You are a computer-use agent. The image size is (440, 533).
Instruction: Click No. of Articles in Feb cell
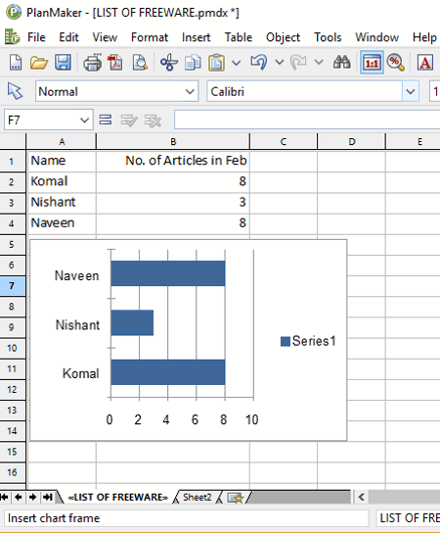(x=173, y=161)
